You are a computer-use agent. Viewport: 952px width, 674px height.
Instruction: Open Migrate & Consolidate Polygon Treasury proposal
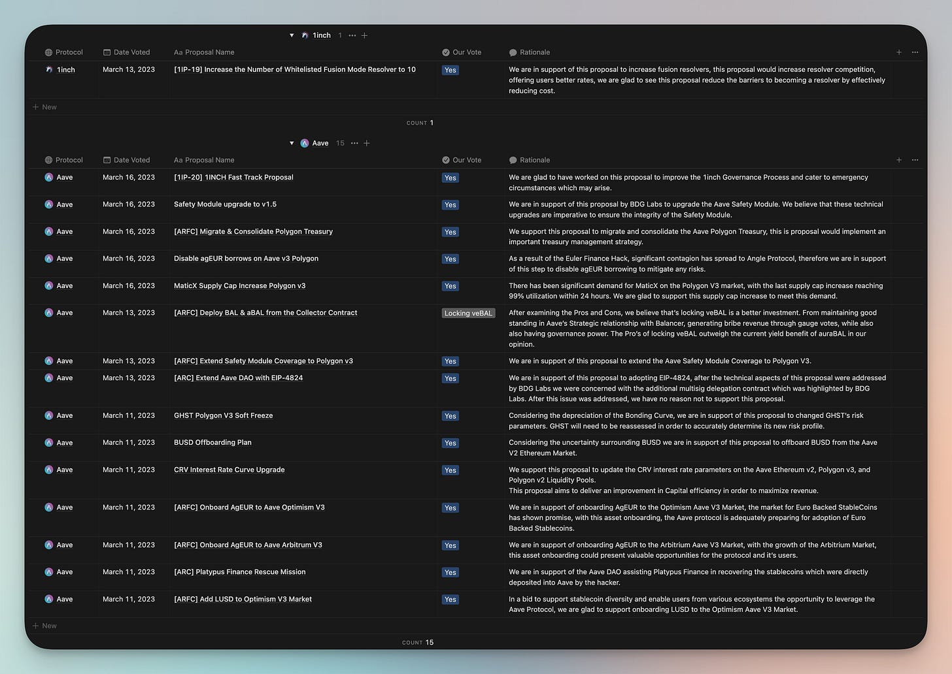253,231
